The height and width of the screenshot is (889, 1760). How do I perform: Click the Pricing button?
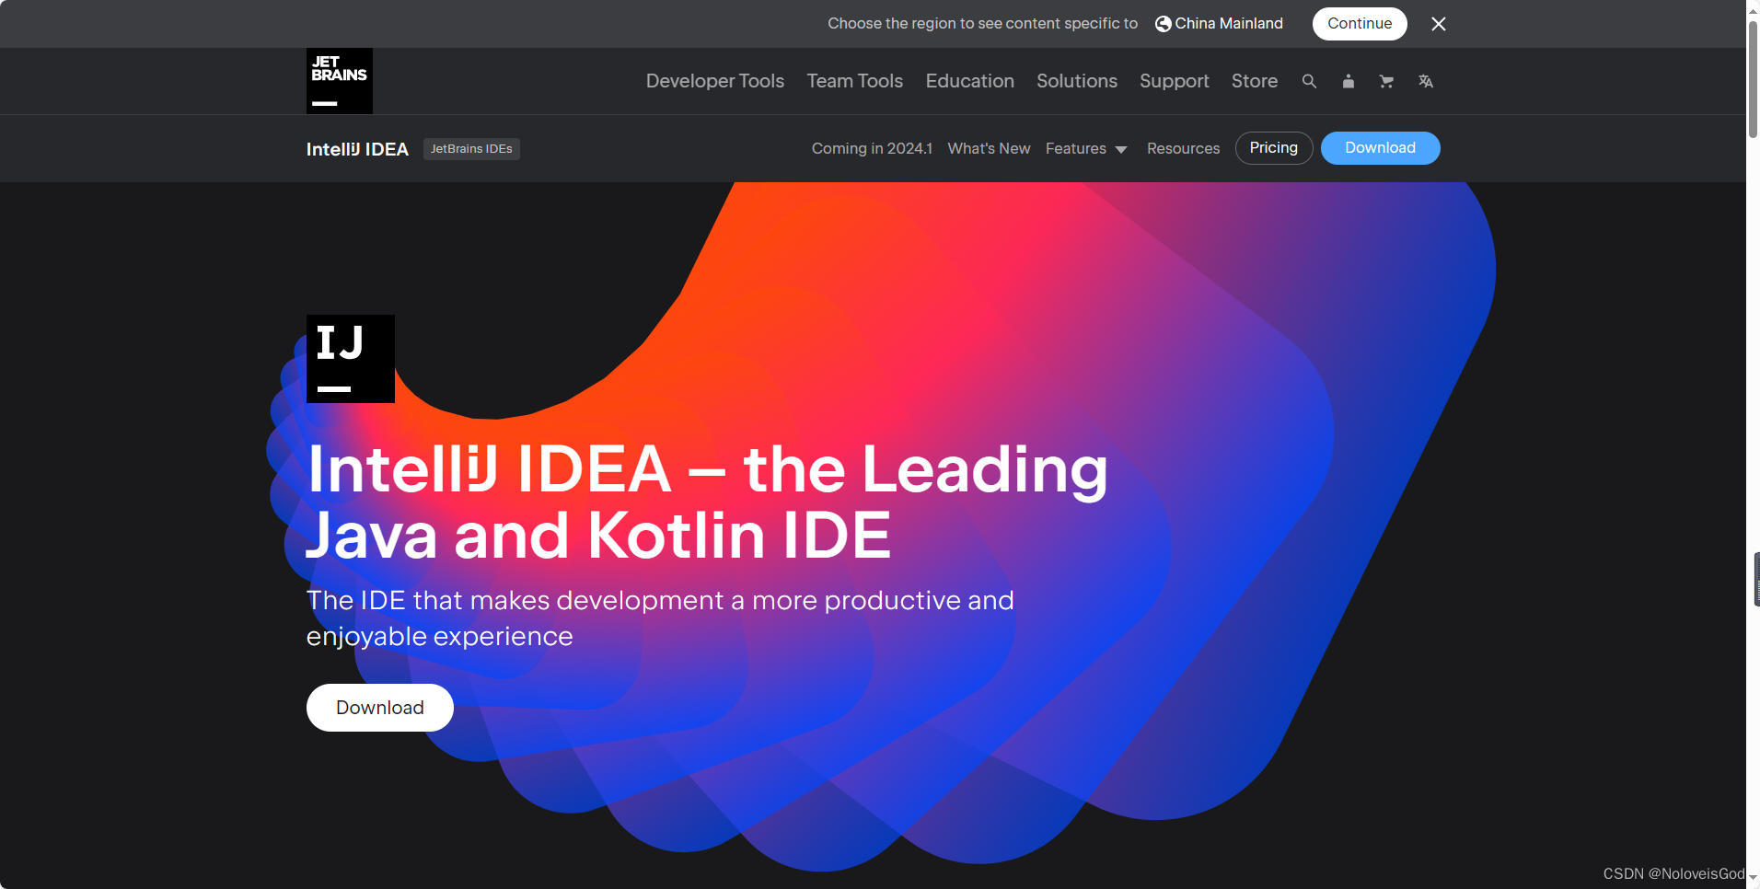click(x=1274, y=148)
